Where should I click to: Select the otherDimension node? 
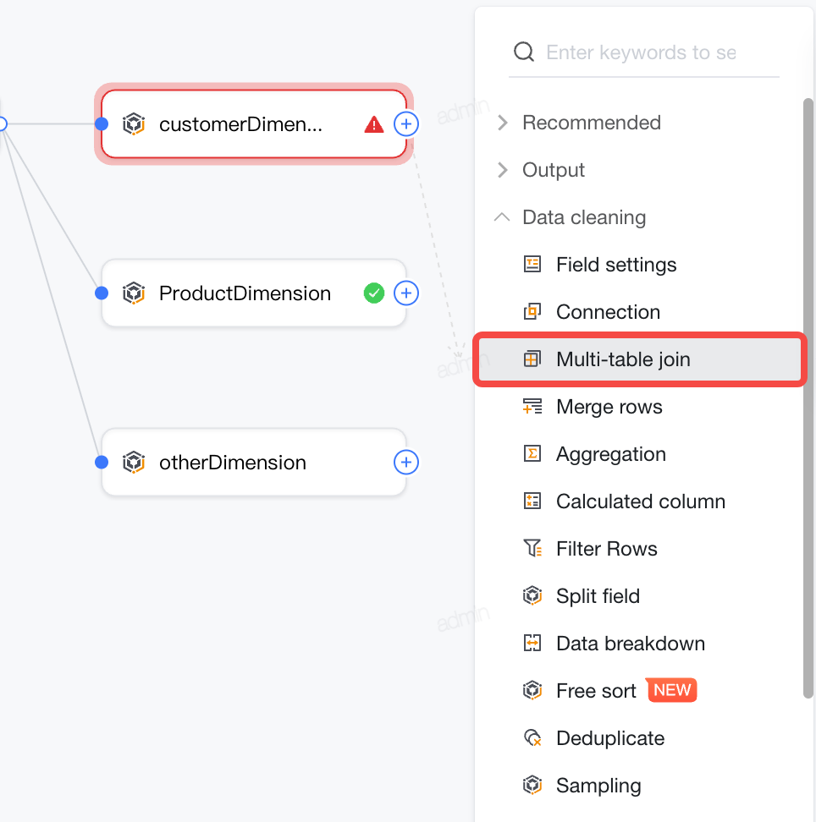(254, 463)
